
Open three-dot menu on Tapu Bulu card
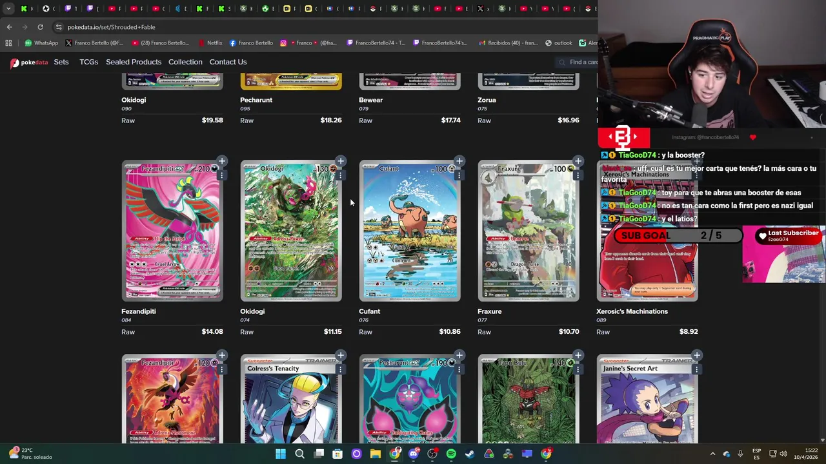coord(578,369)
